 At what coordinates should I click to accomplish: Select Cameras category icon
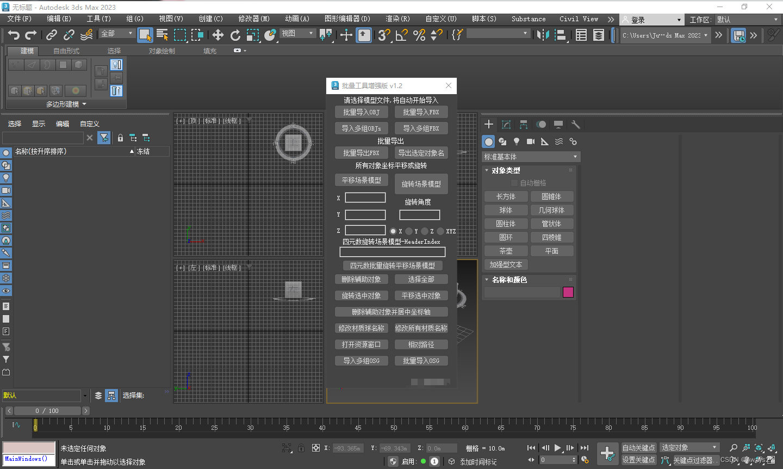pyautogui.click(x=531, y=141)
